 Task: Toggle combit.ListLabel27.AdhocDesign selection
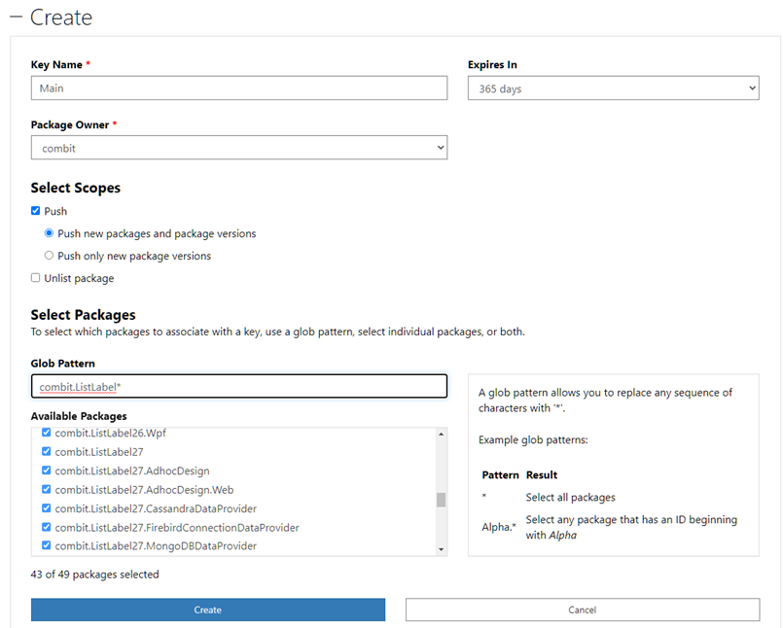pyautogui.click(x=45, y=470)
